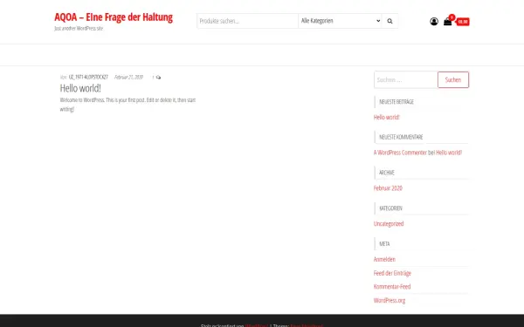Click Hello world! link after 'bei'
524x327 pixels.
[449, 153]
